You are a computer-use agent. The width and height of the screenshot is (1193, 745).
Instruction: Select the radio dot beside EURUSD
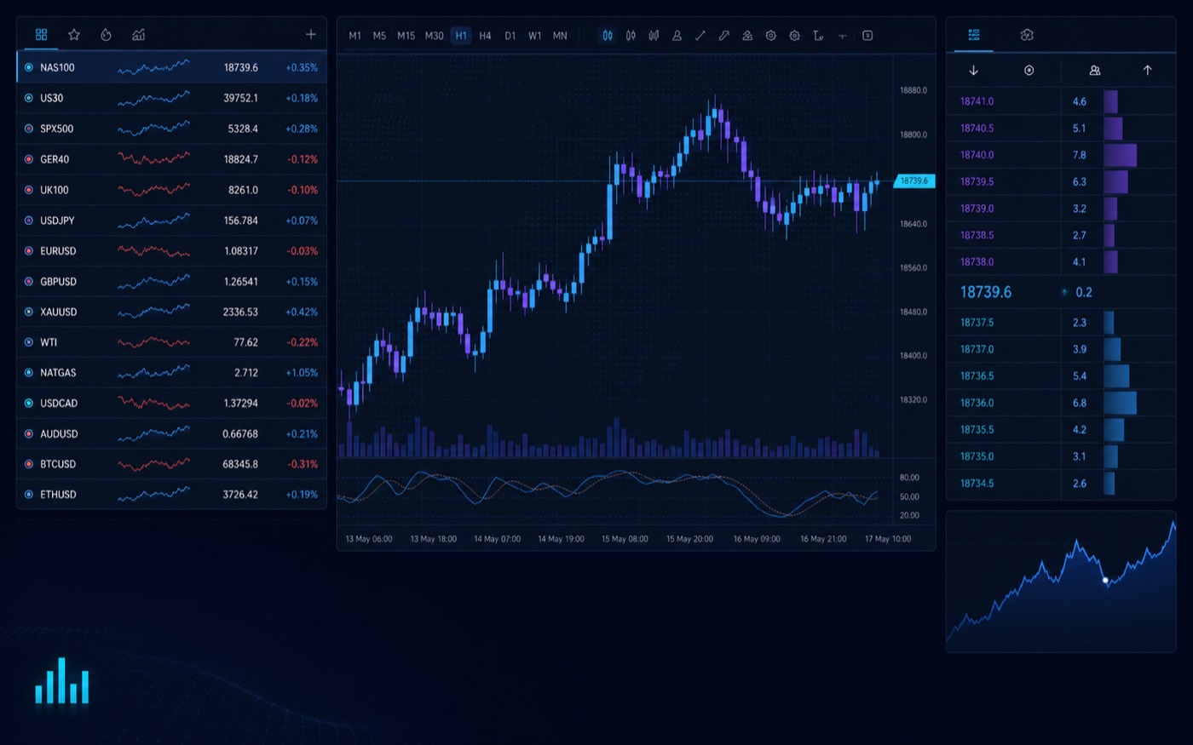(29, 251)
